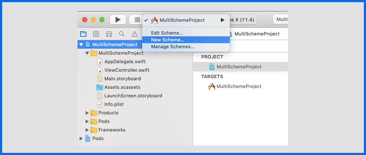Select ViewController.swift in the navigator
The image size is (366, 155).
point(127,70)
